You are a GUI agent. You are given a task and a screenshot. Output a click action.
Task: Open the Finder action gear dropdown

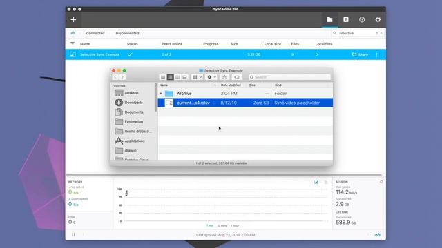pos(211,77)
